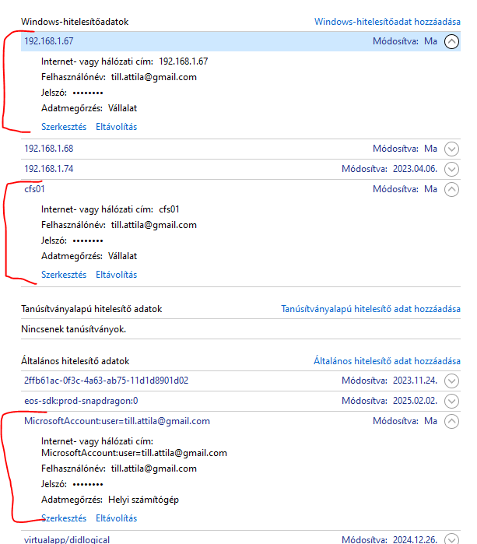Click Szerkesztés under MicrosoftAccount credential

pyautogui.click(x=64, y=518)
